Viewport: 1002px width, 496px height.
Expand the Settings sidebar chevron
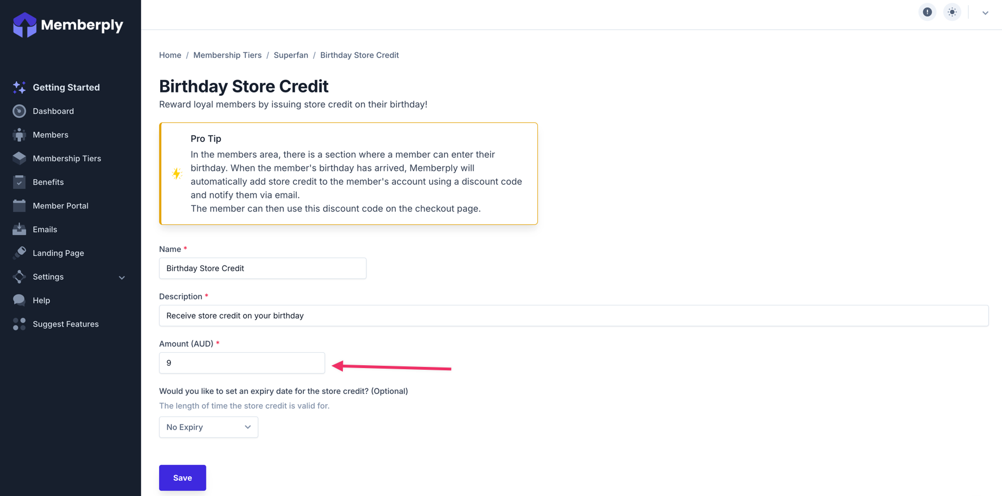click(x=122, y=277)
